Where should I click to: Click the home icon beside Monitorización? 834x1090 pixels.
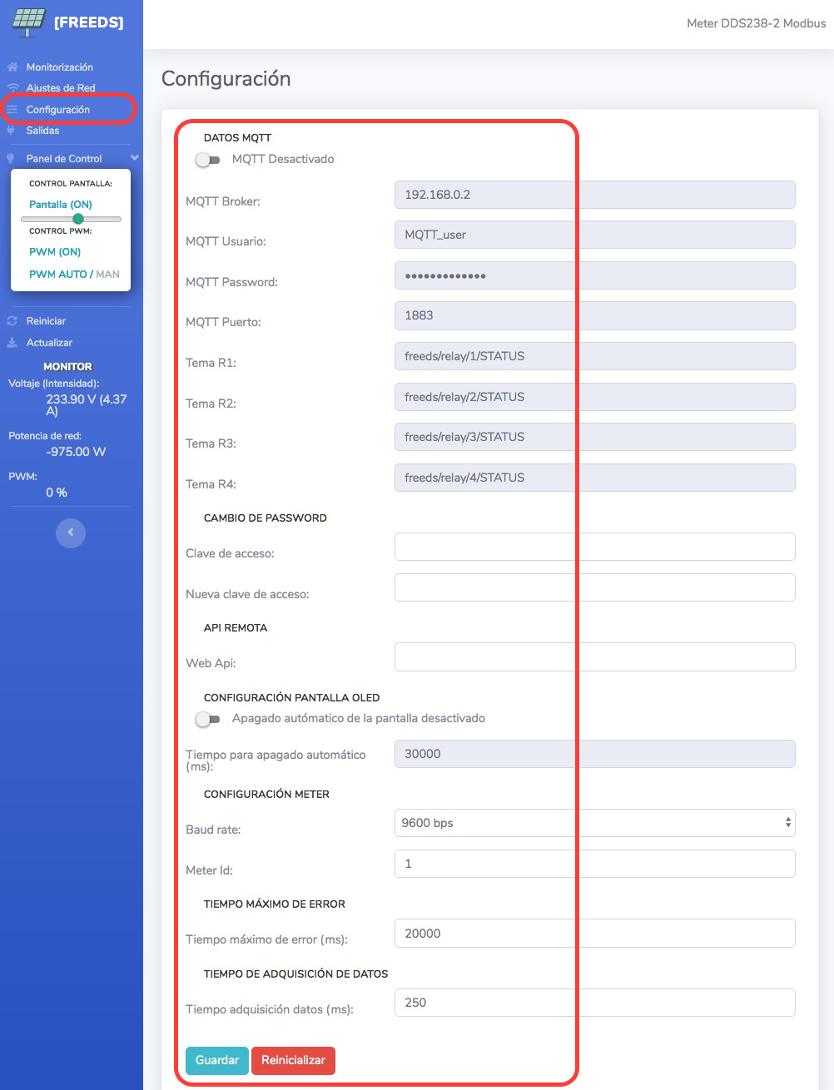12,67
